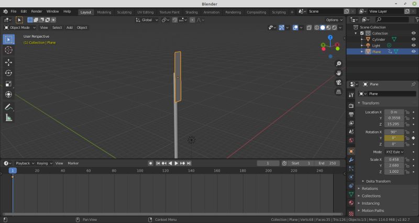Activate the Cursor tool
Viewport: 419px width, 223px height.
pos(8,50)
